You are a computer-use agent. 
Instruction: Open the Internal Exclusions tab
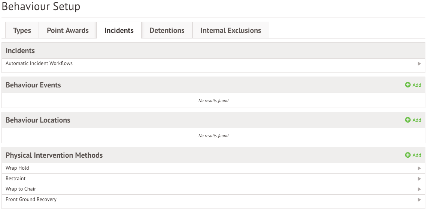coord(231,31)
